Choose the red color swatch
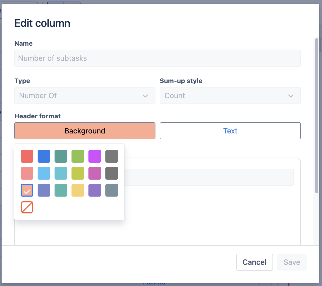The height and width of the screenshot is (286, 322). pyautogui.click(x=27, y=156)
